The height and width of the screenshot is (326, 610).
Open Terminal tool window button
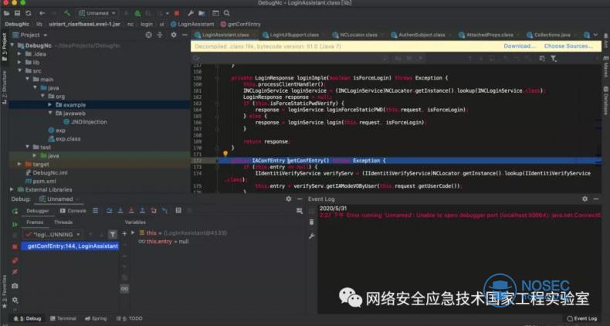tap(63, 318)
